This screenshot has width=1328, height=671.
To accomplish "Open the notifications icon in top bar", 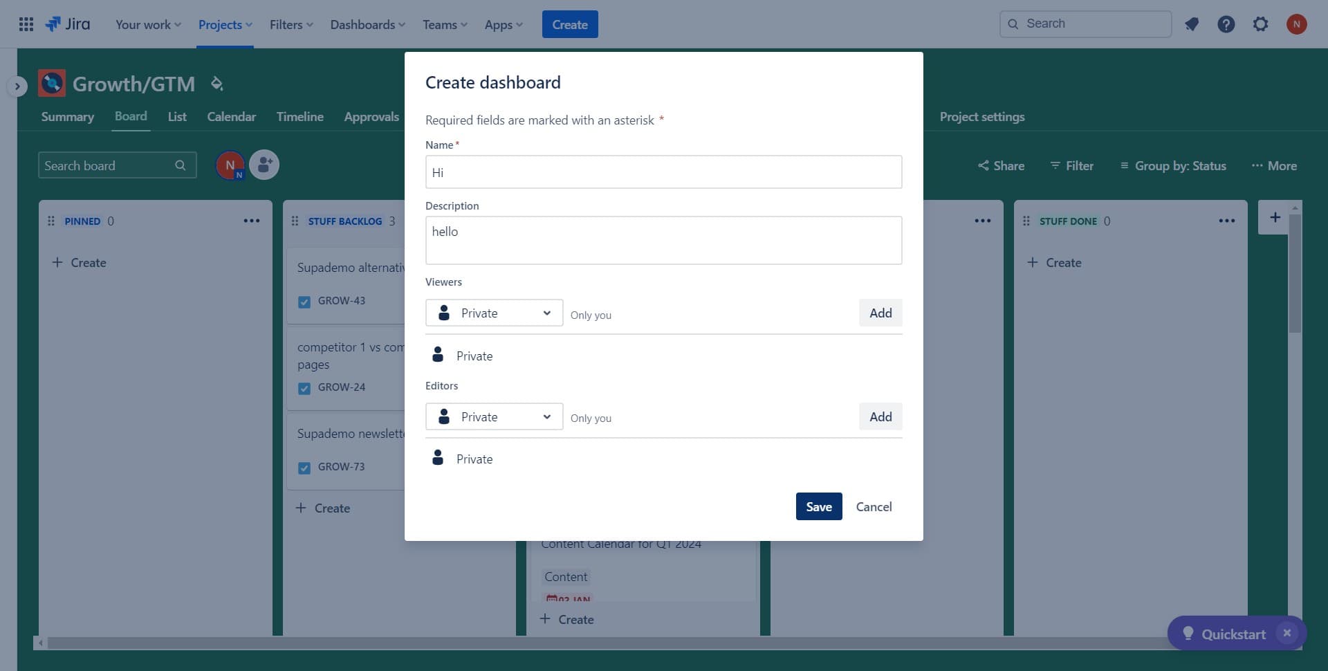I will click(1191, 24).
